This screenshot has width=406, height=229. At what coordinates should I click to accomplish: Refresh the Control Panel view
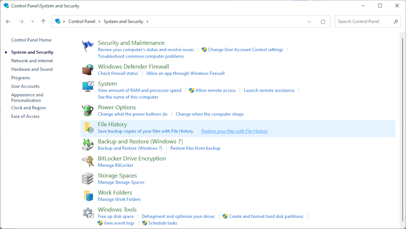[x=323, y=22]
